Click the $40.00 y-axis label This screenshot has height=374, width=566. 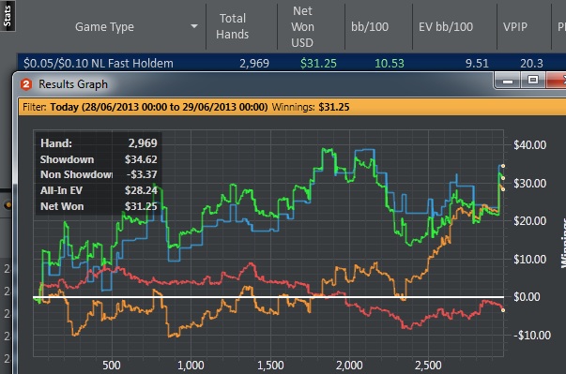click(529, 145)
